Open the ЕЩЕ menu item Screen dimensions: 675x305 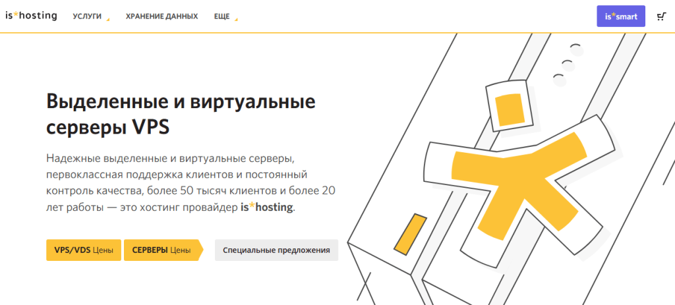222,16
